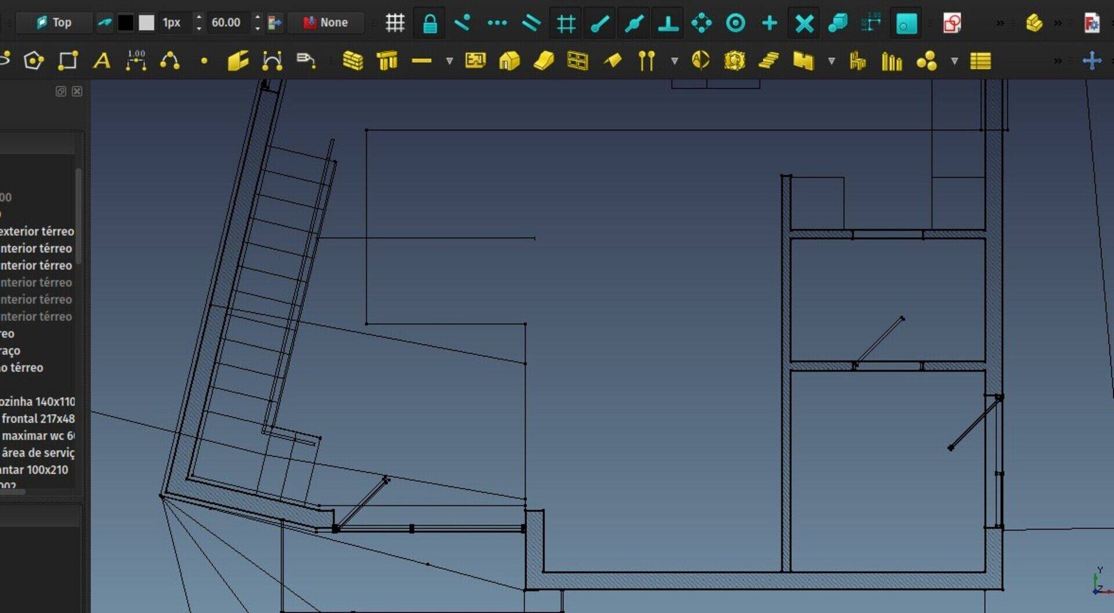Expand the beam tool dropdown arrow
Viewport: 1114px width, 613px height.
point(449,60)
